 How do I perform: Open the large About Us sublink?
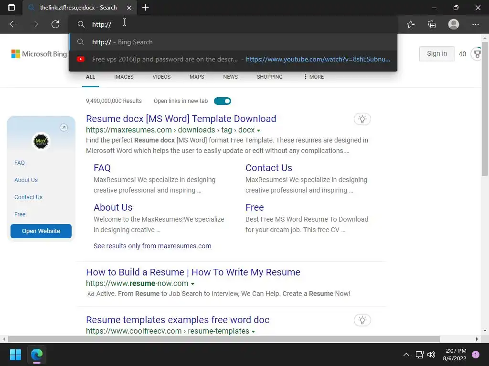113,208
